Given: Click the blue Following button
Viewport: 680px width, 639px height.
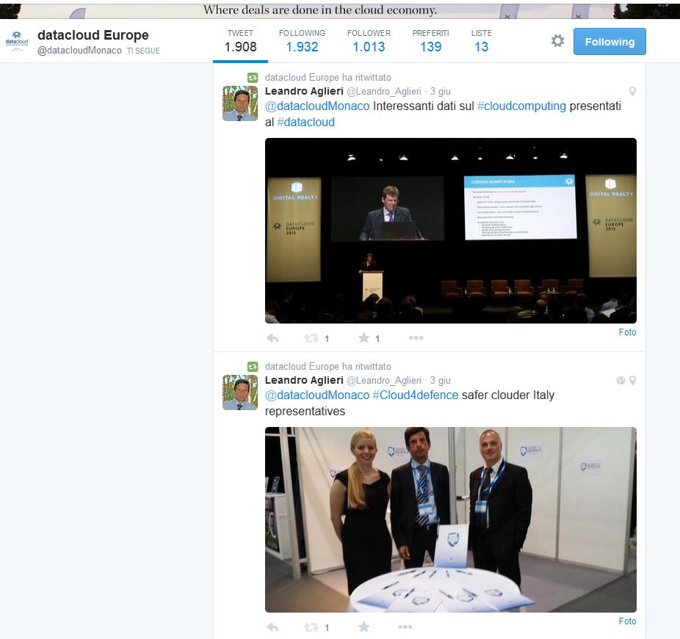Looking at the screenshot, I should tap(610, 42).
